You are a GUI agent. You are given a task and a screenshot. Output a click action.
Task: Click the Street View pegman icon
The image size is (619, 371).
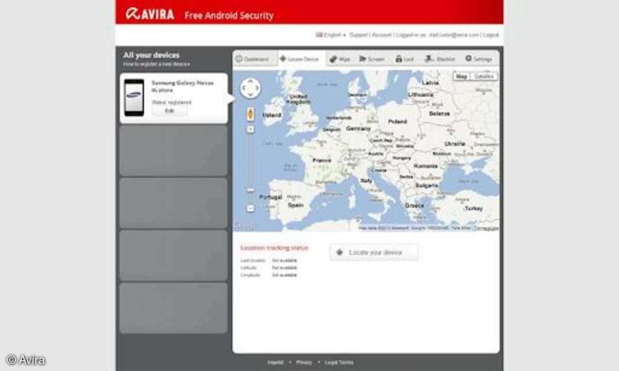point(250,114)
